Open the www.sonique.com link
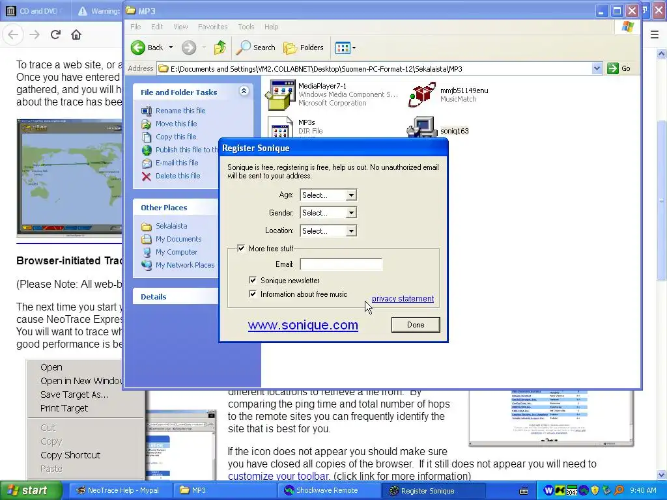Image resolution: width=667 pixels, height=500 pixels. click(303, 325)
